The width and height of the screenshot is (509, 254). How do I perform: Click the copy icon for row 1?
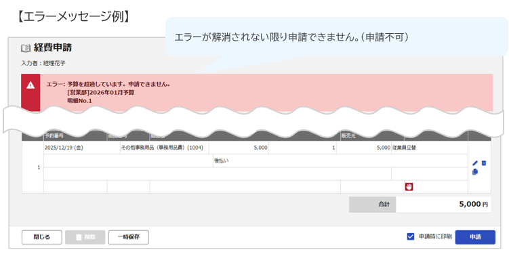(x=475, y=172)
